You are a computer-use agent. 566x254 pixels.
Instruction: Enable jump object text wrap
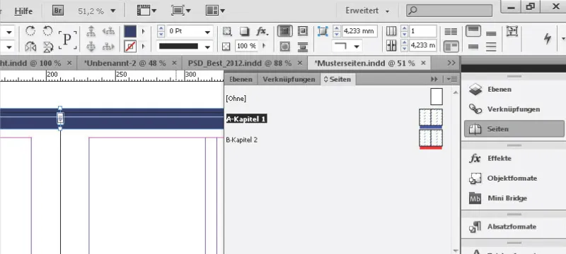click(303, 47)
